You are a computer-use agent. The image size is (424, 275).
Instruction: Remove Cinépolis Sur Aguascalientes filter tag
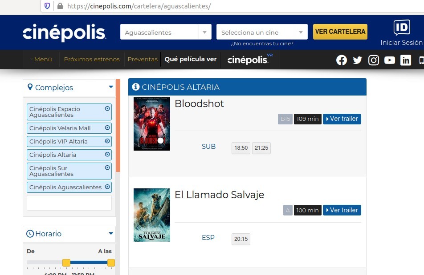click(107, 167)
